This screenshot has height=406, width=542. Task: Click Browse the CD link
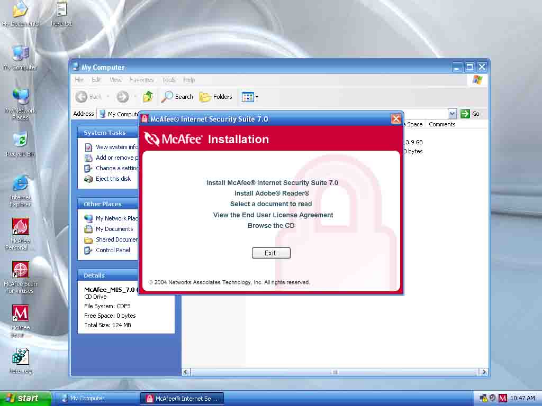tap(271, 225)
